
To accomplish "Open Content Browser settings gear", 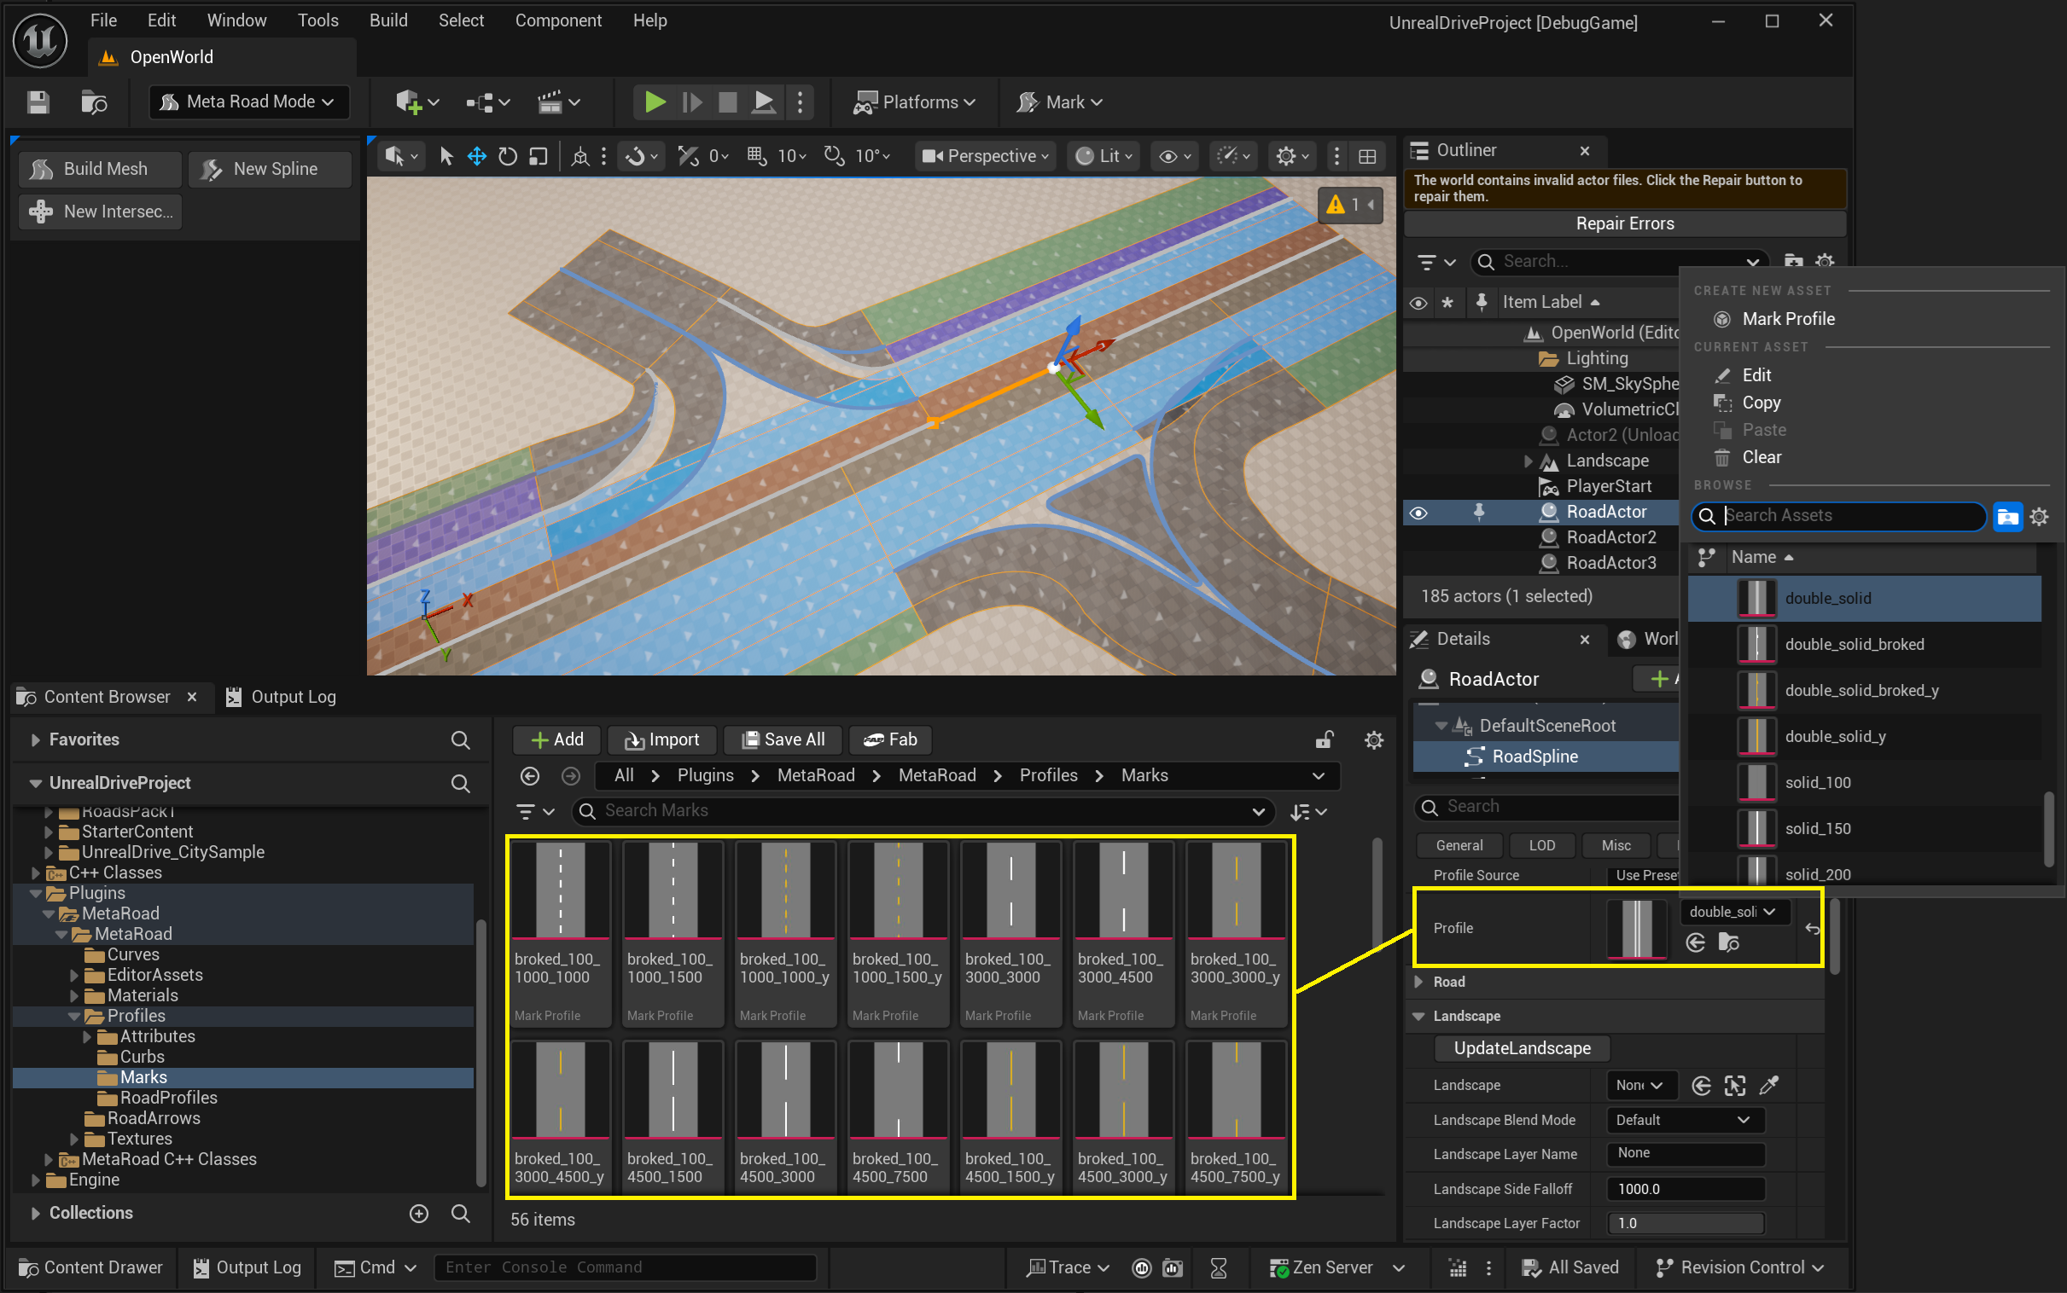I will pos(1373,739).
